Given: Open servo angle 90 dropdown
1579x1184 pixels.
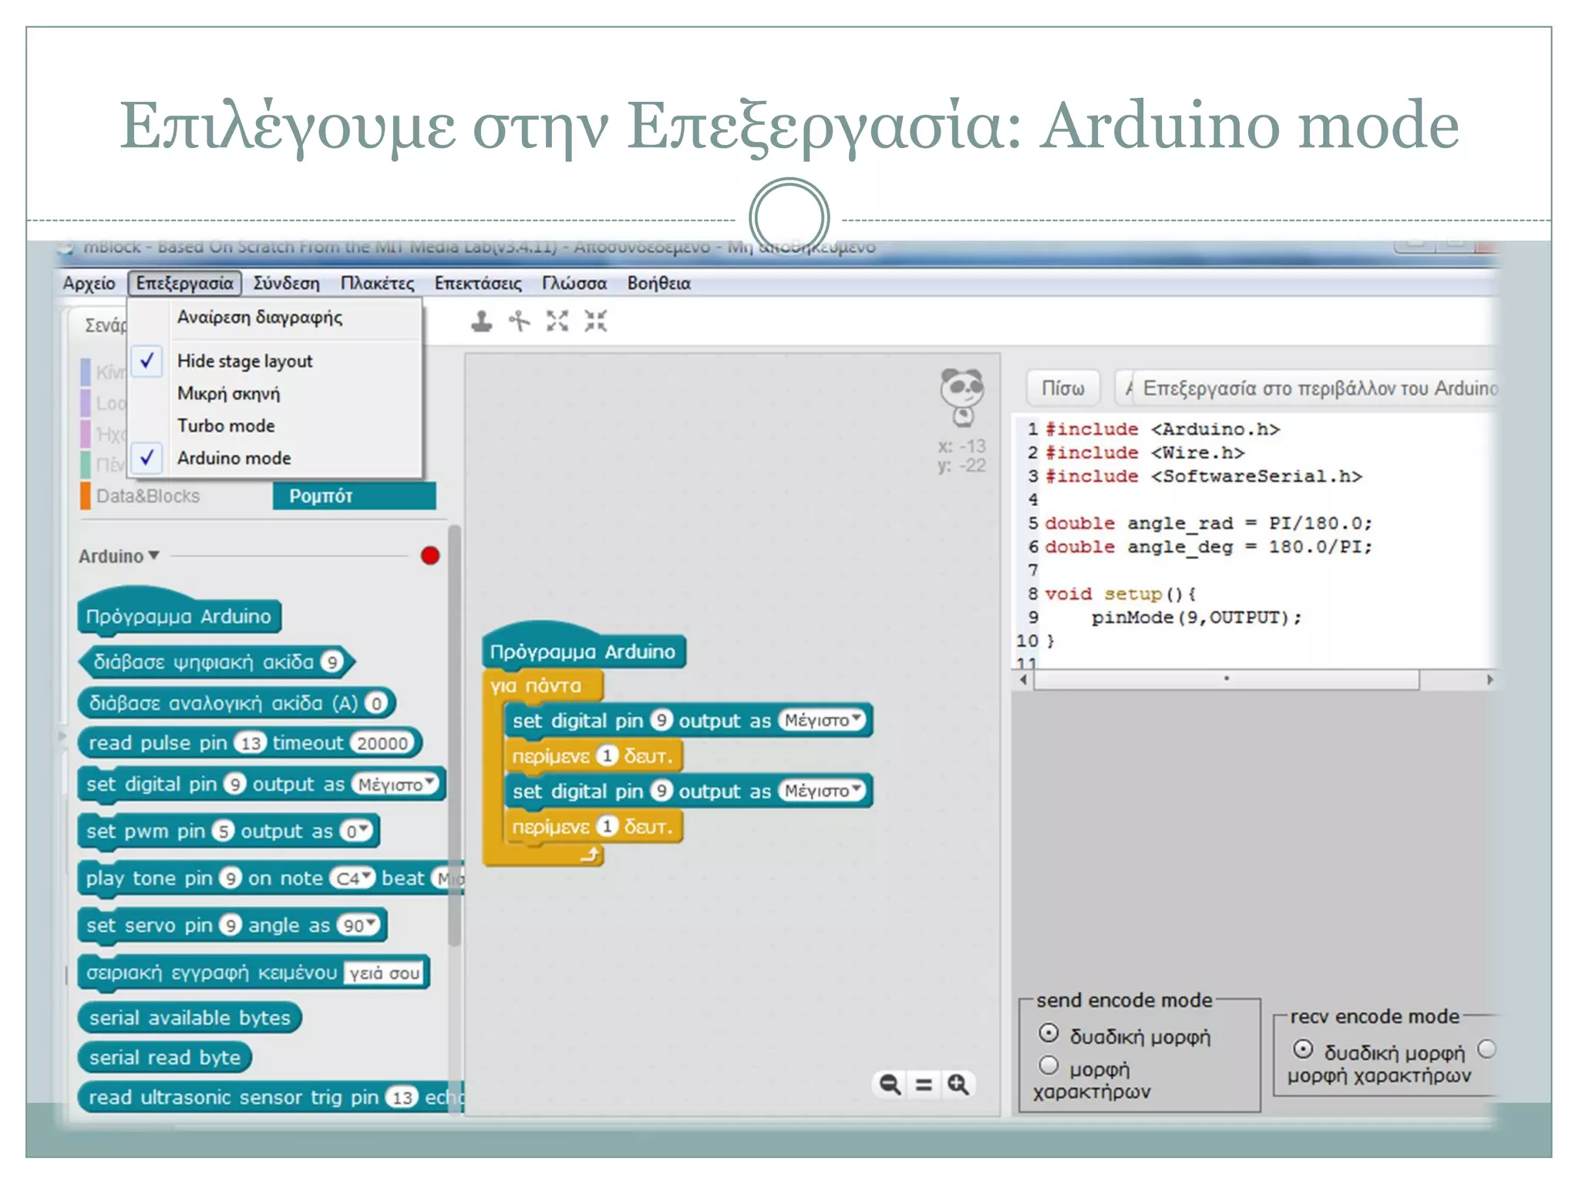Looking at the screenshot, I should 359,925.
